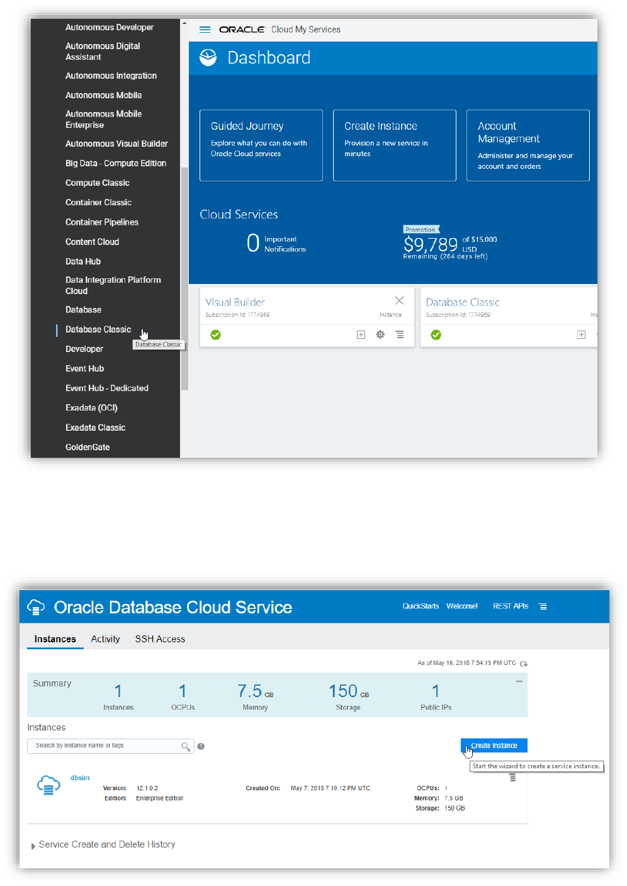Refresh the instances page timestamp

point(524,664)
